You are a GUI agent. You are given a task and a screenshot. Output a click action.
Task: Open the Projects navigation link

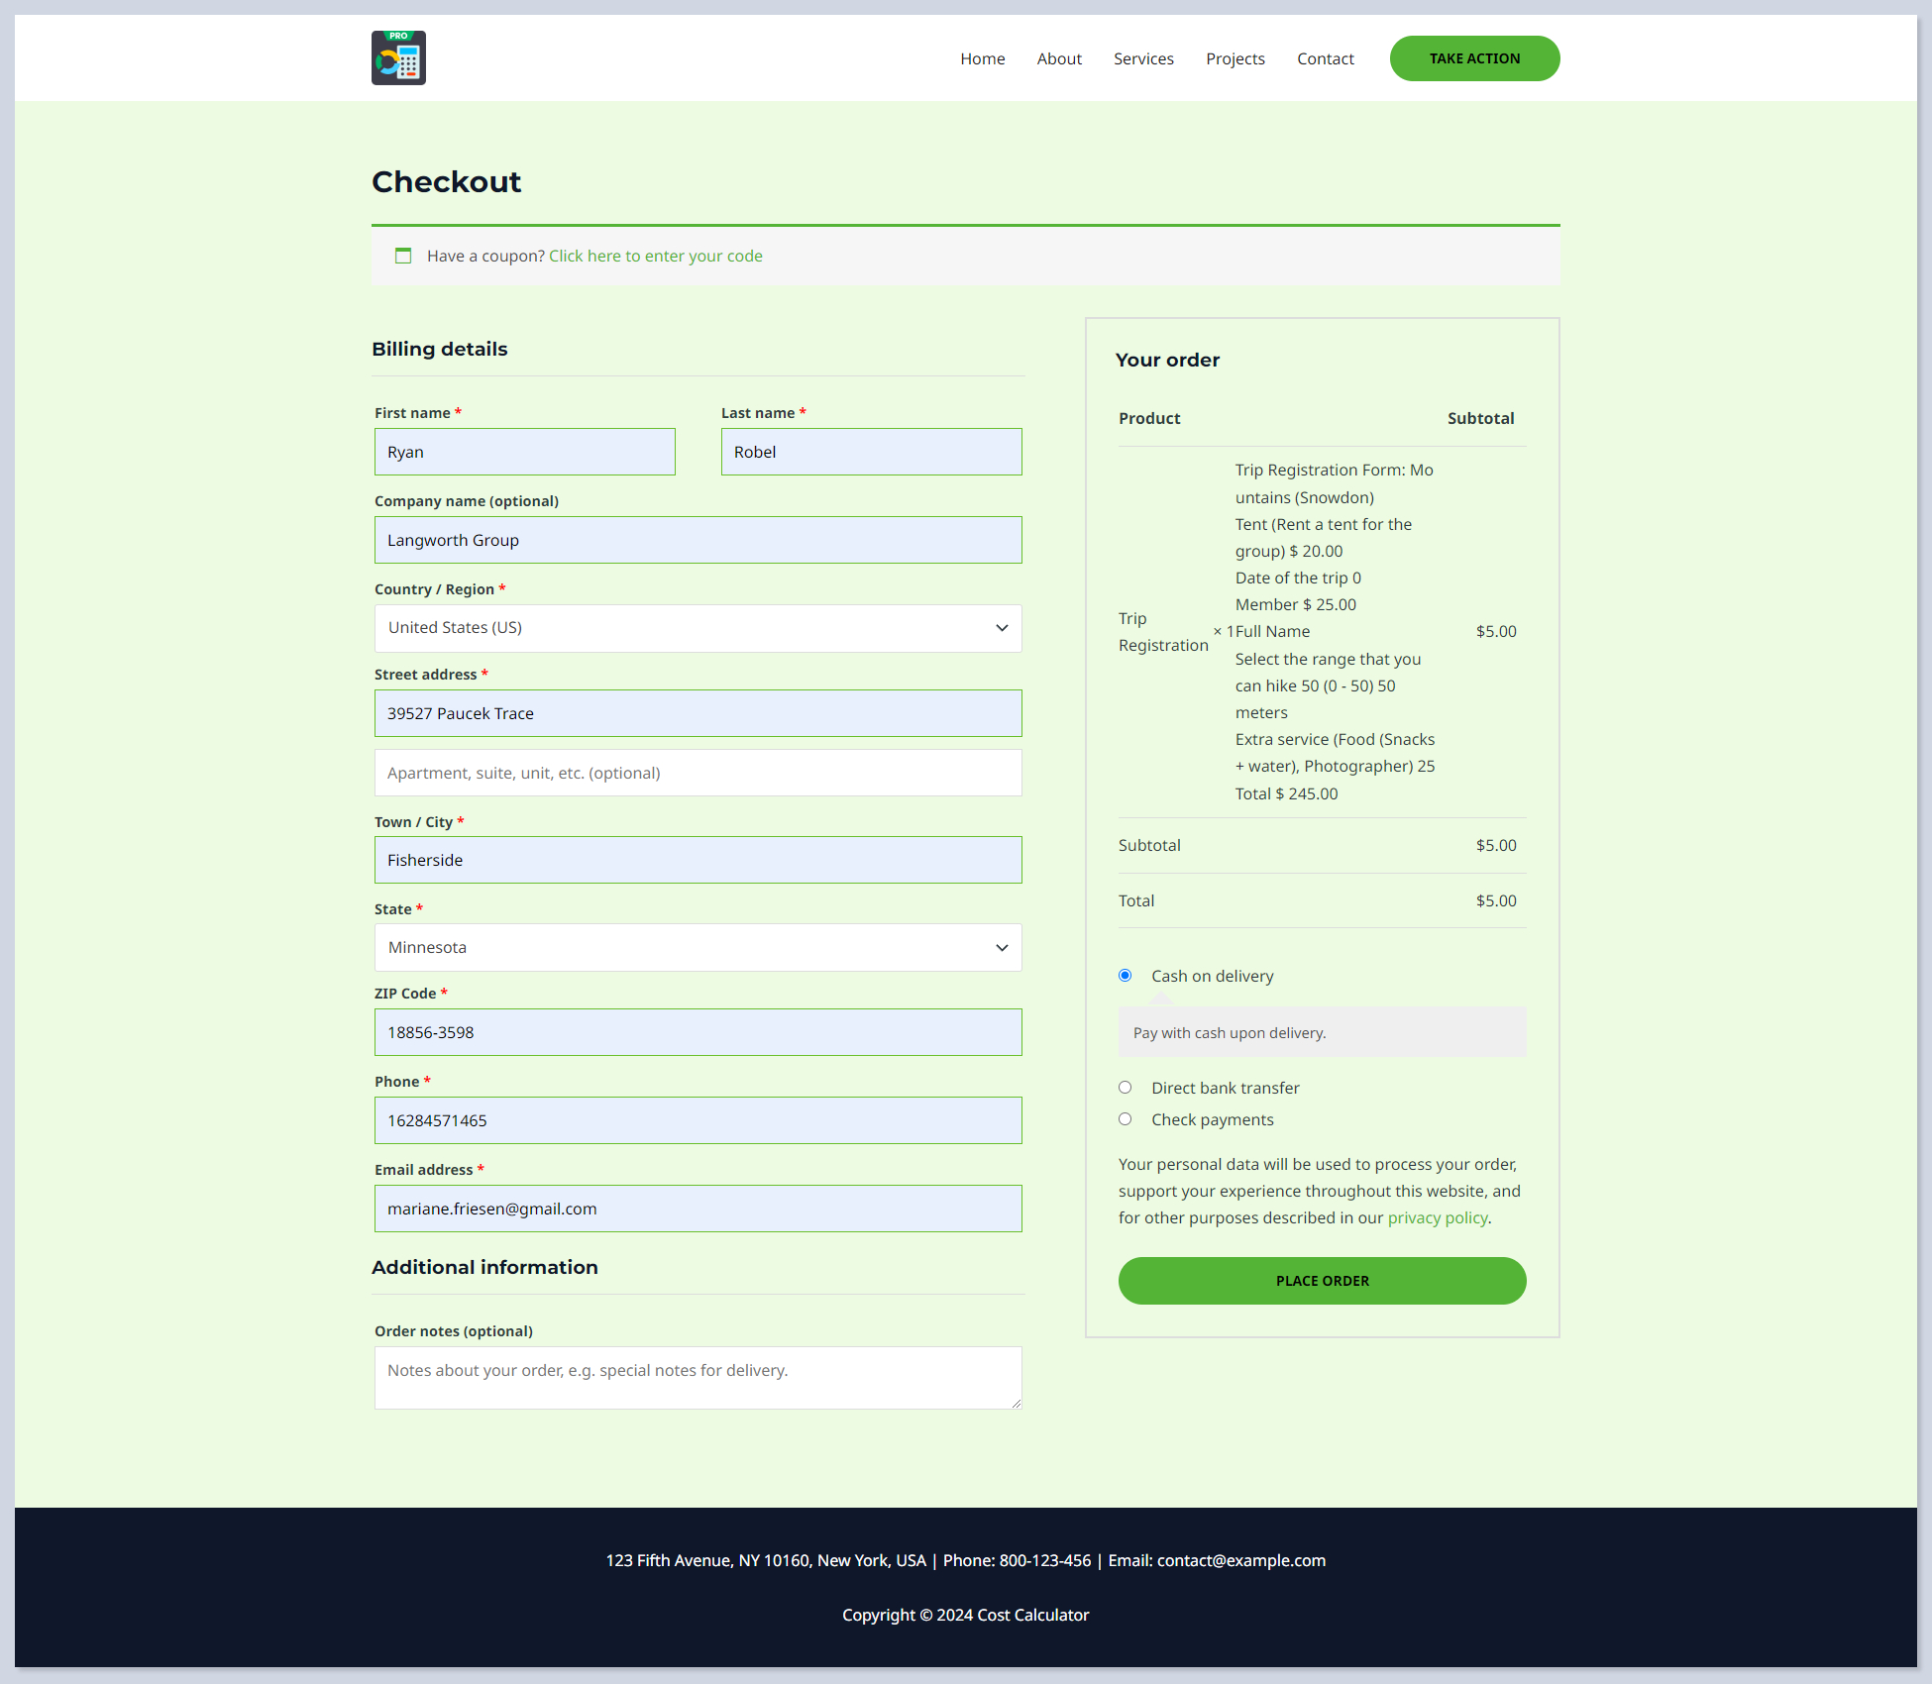[1234, 58]
